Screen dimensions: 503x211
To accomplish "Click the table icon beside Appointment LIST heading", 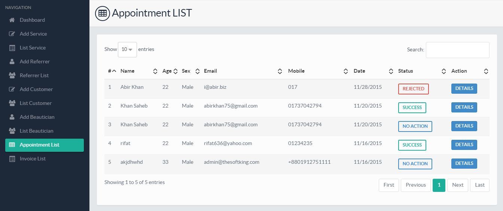I will pos(102,13).
